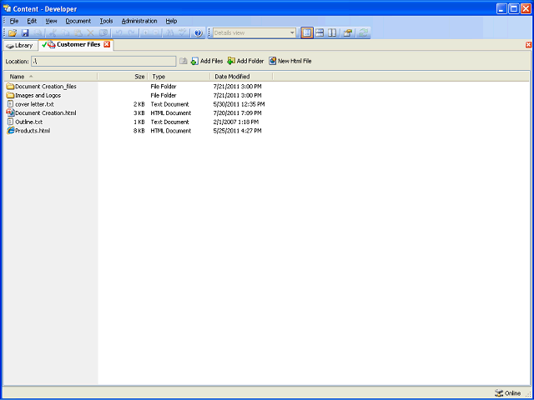Image resolution: width=534 pixels, height=400 pixels.
Task: Close the Customer Files tab
Action: [x=107, y=44]
